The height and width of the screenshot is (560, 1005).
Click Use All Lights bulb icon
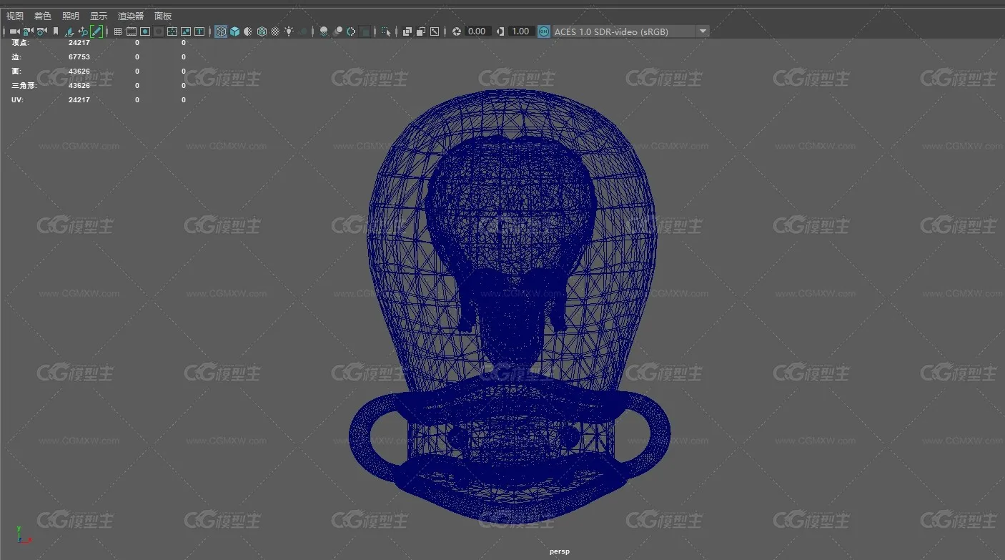click(289, 31)
